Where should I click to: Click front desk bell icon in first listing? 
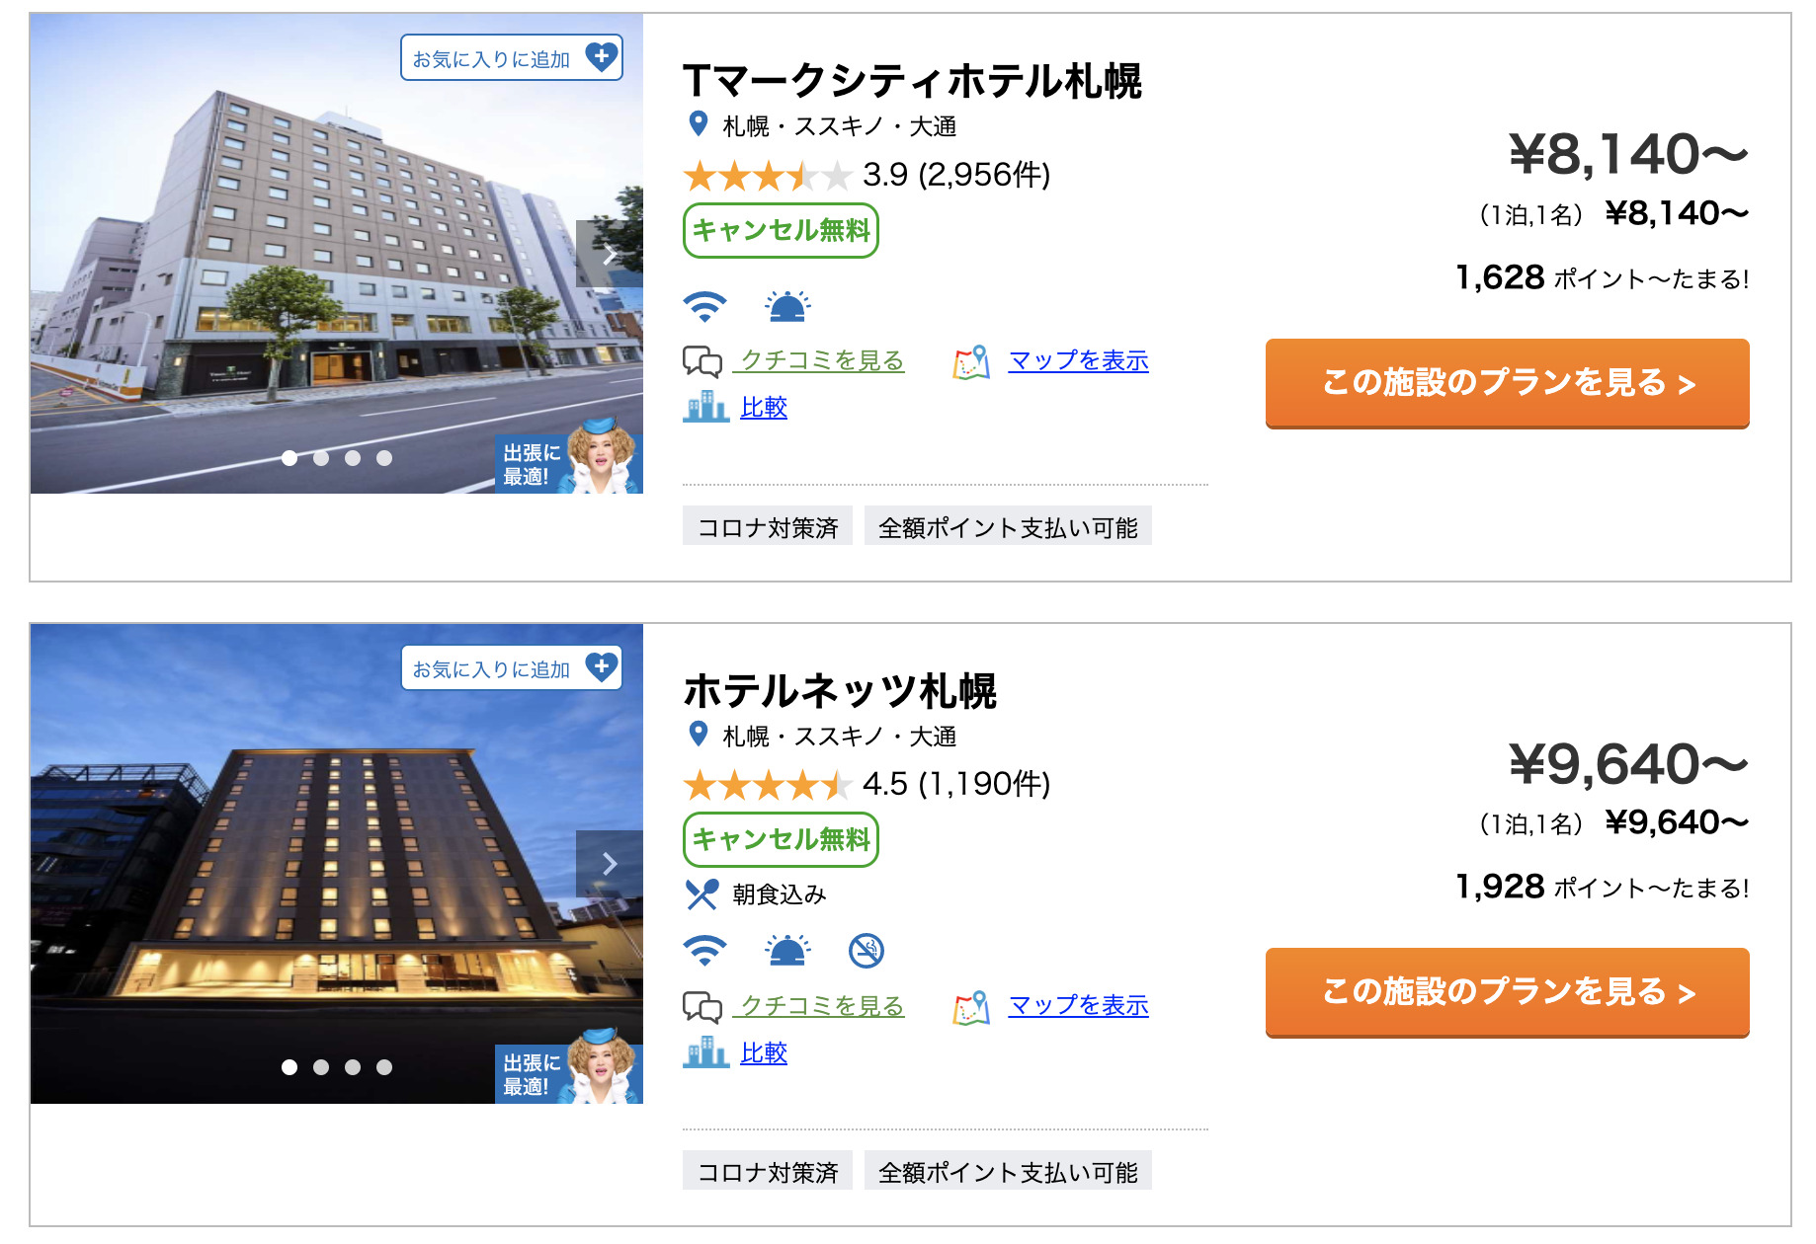click(x=787, y=307)
